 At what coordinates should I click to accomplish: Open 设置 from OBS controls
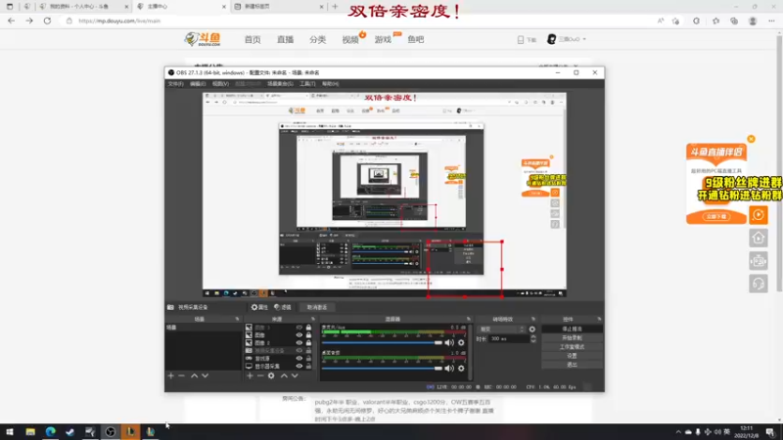click(x=572, y=356)
